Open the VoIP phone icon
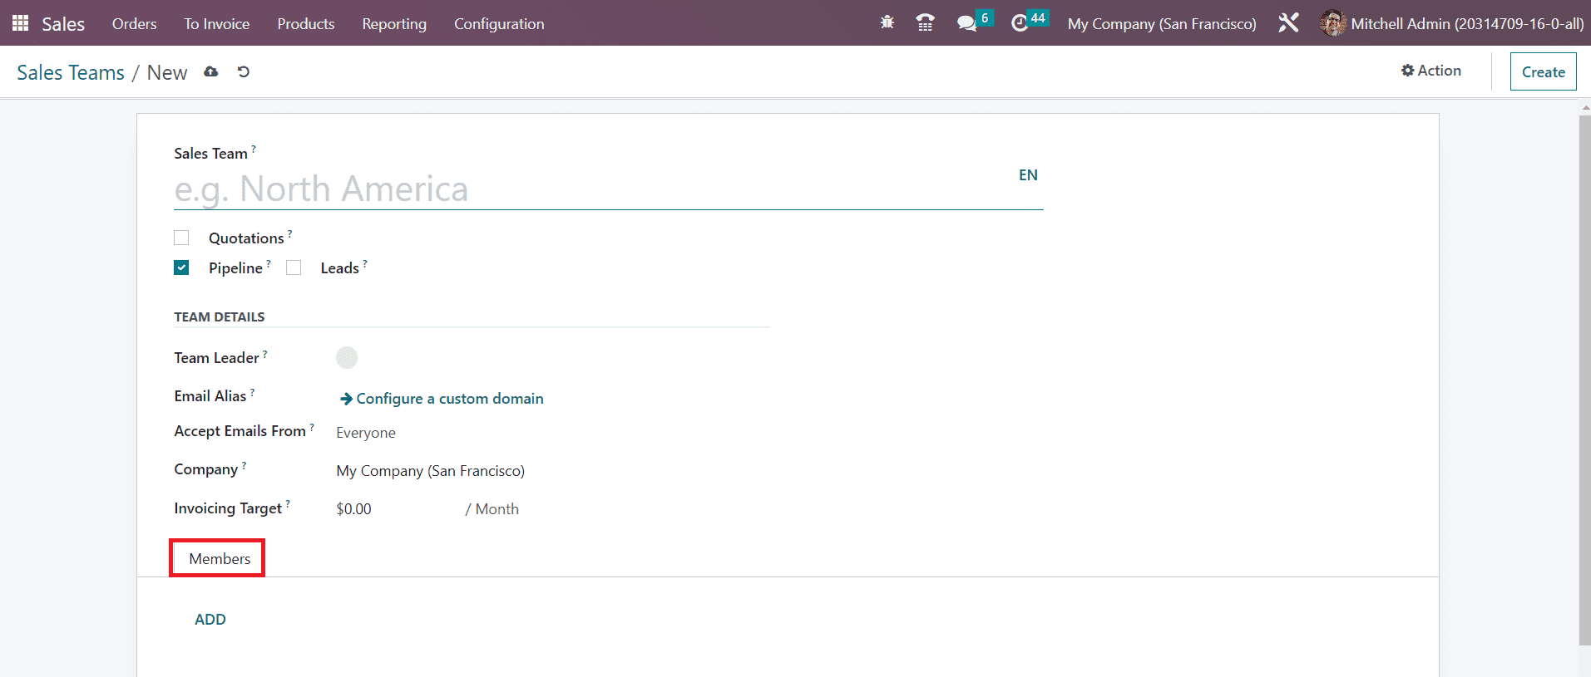 (925, 23)
